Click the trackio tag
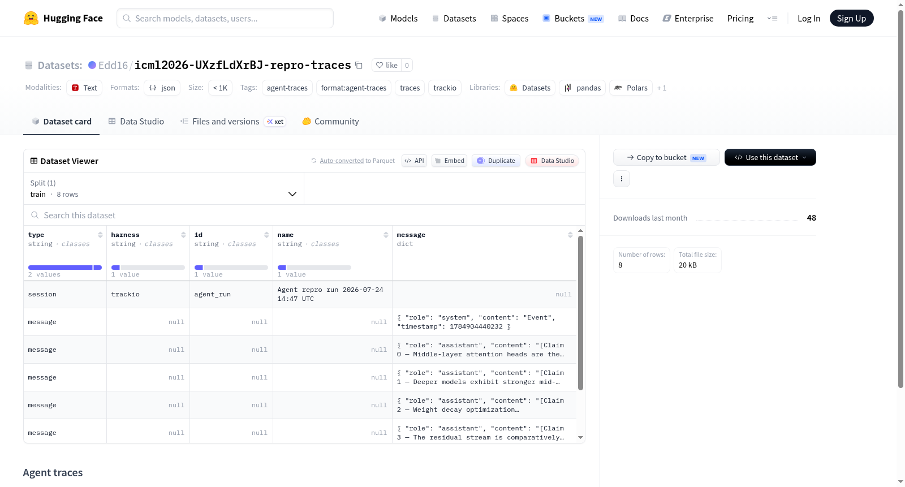Viewport: 905px width, 487px height. tap(445, 88)
